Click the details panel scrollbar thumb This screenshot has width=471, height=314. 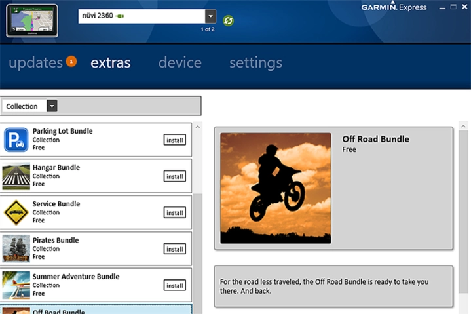point(463,213)
